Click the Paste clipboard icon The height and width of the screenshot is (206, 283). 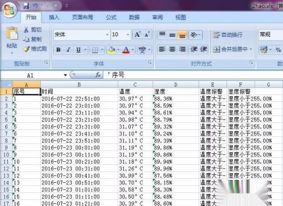tap(12, 33)
